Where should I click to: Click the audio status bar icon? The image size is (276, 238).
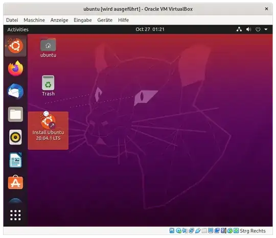click(x=185, y=230)
